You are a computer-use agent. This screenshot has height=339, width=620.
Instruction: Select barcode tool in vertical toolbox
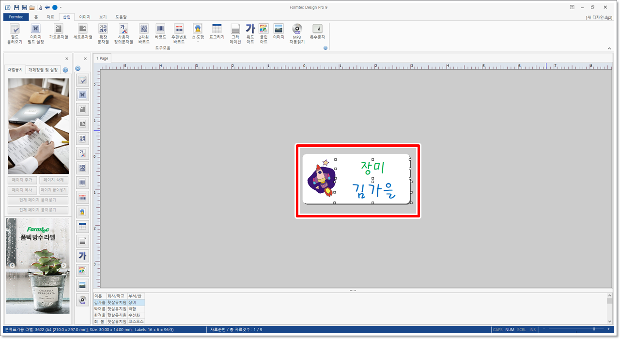pyautogui.click(x=82, y=183)
